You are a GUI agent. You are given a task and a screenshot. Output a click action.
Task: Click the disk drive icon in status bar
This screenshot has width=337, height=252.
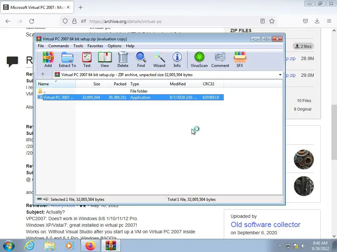[x=39, y=199]
